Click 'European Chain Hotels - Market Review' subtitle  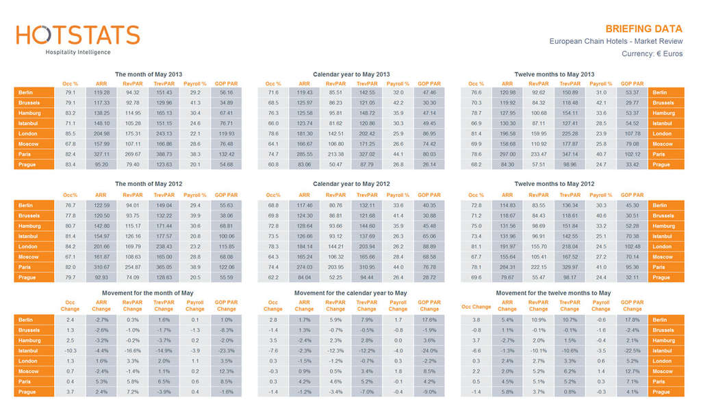615,41
